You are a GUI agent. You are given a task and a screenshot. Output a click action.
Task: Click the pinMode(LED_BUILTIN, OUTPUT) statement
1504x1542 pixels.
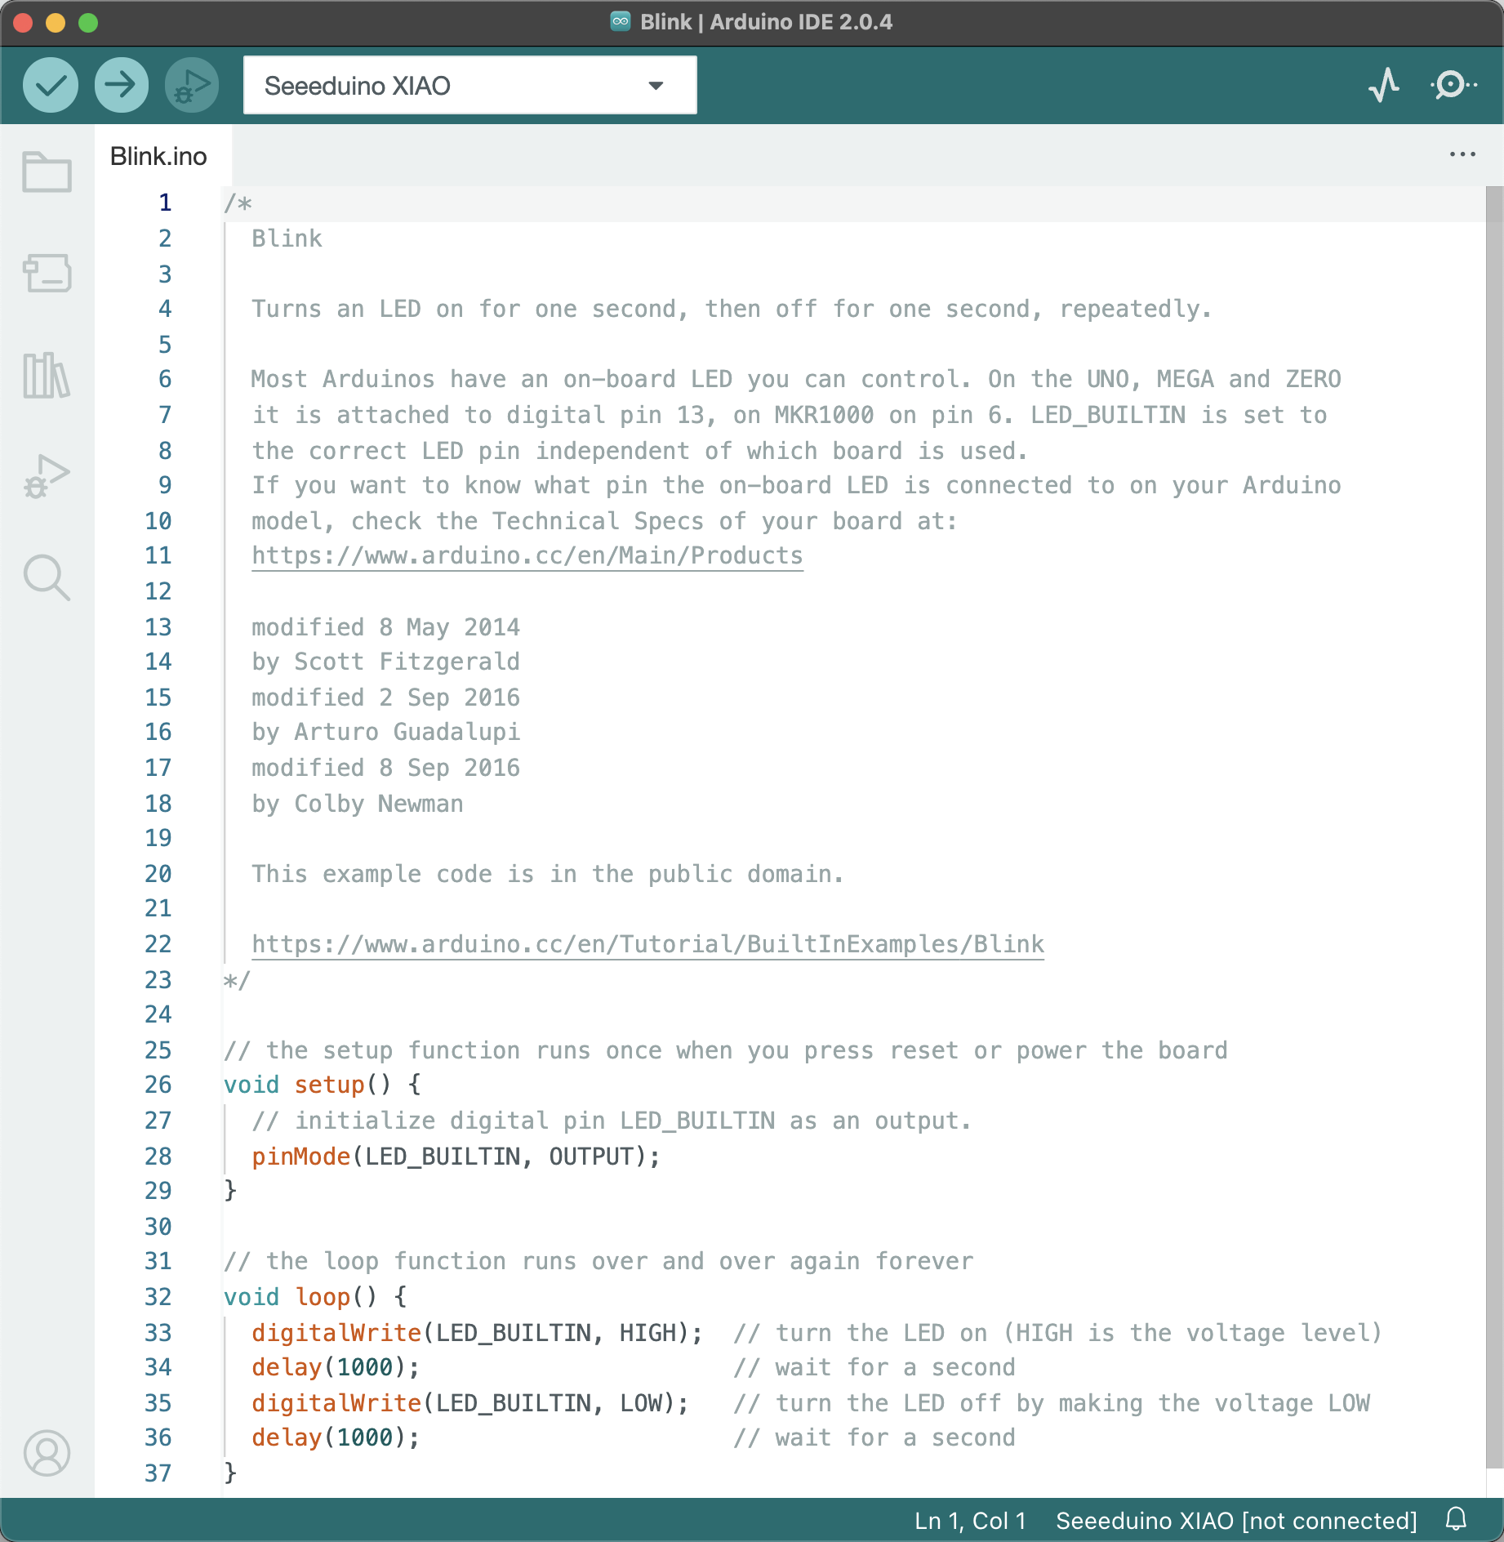click(x=456, y=1156)
